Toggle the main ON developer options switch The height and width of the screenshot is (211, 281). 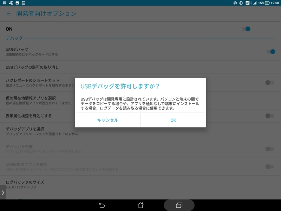tap(246, 29)
